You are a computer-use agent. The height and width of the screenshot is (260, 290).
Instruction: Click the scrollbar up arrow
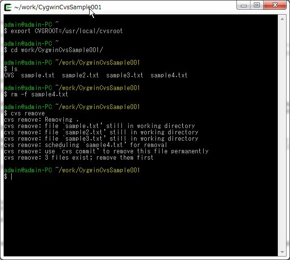click(282, 19)
